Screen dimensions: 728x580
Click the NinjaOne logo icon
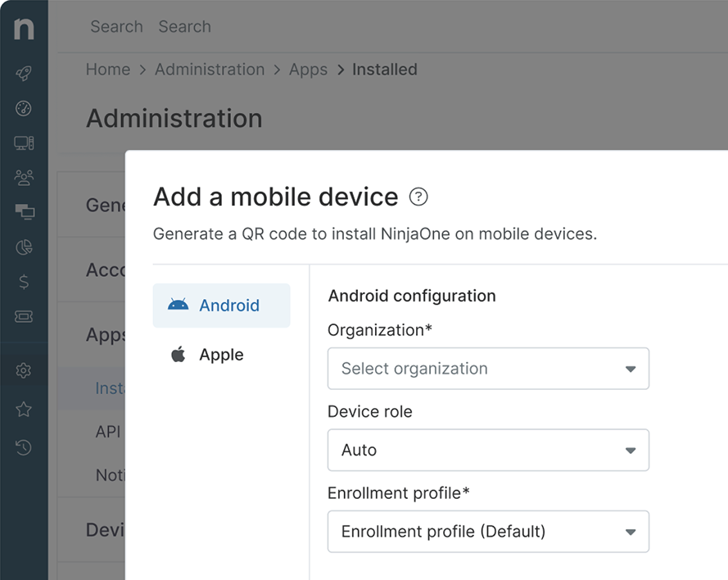(x=24, y=29)
